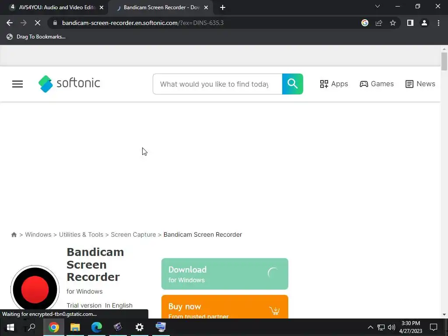Image resolution: width=448 pixels, height=336 pixels.
Task: Open the computer monitor taskbar app
Action: click(x=161, y=327)
